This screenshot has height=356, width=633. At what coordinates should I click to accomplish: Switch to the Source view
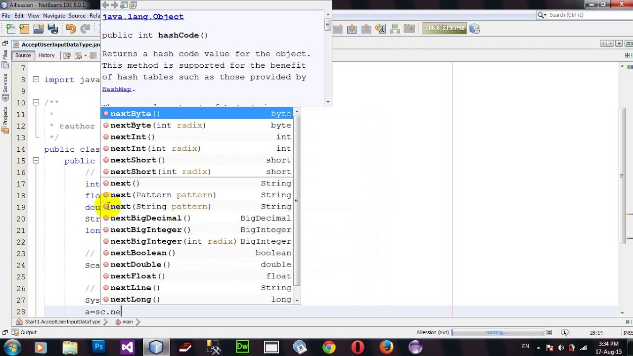[x=23, y=55]
